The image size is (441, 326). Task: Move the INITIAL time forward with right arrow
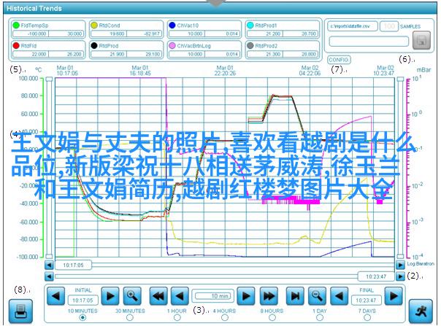coord(110,296)
